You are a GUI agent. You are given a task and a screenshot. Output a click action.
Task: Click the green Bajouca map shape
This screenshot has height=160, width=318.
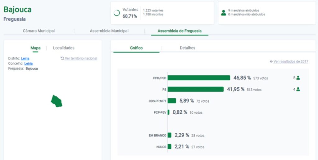(x=57, y=101)
